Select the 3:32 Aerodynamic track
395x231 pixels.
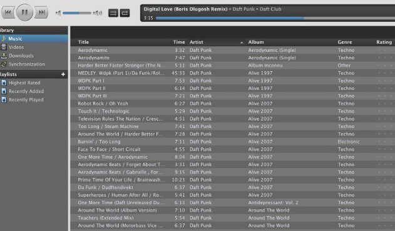tap(233, 50)
